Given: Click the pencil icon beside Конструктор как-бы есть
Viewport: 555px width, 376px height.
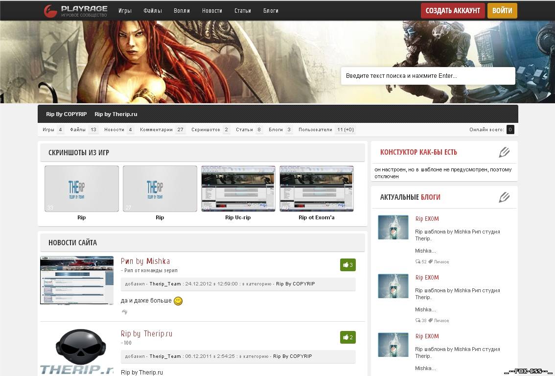Looking at the screenshot, I should pos(504,152).
